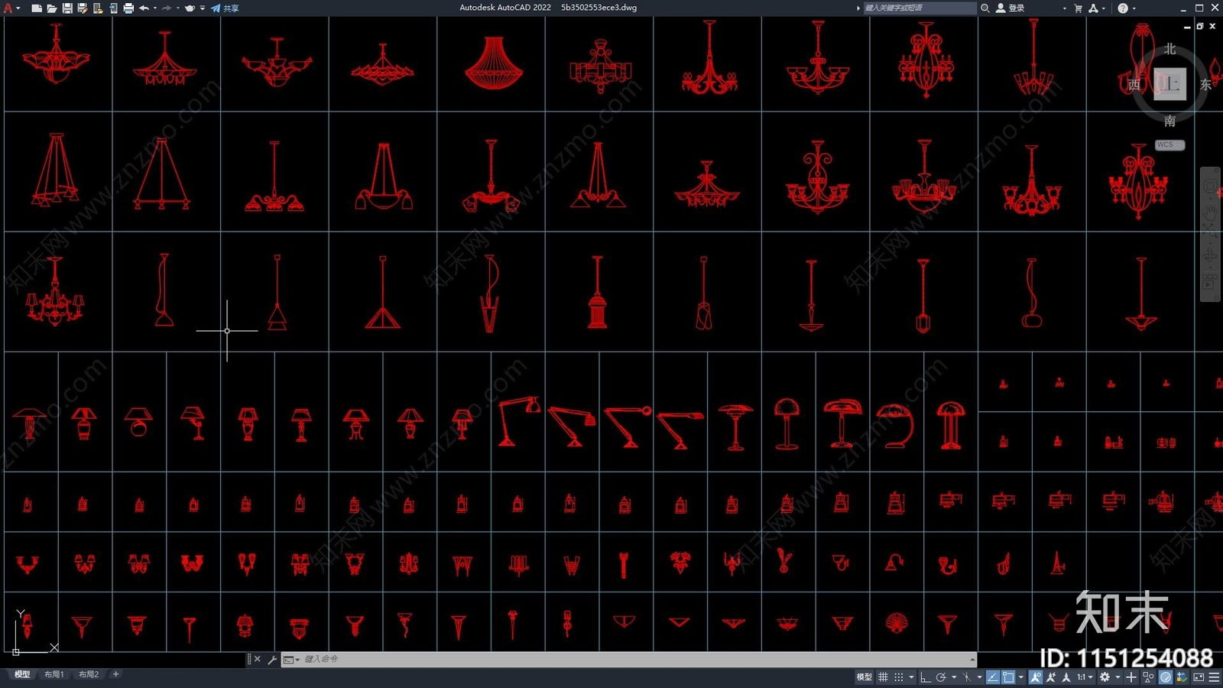1223x688 pixels.
Task: Click the Plot printer icon
Action: pyautogui.click(x=128, y=8)
